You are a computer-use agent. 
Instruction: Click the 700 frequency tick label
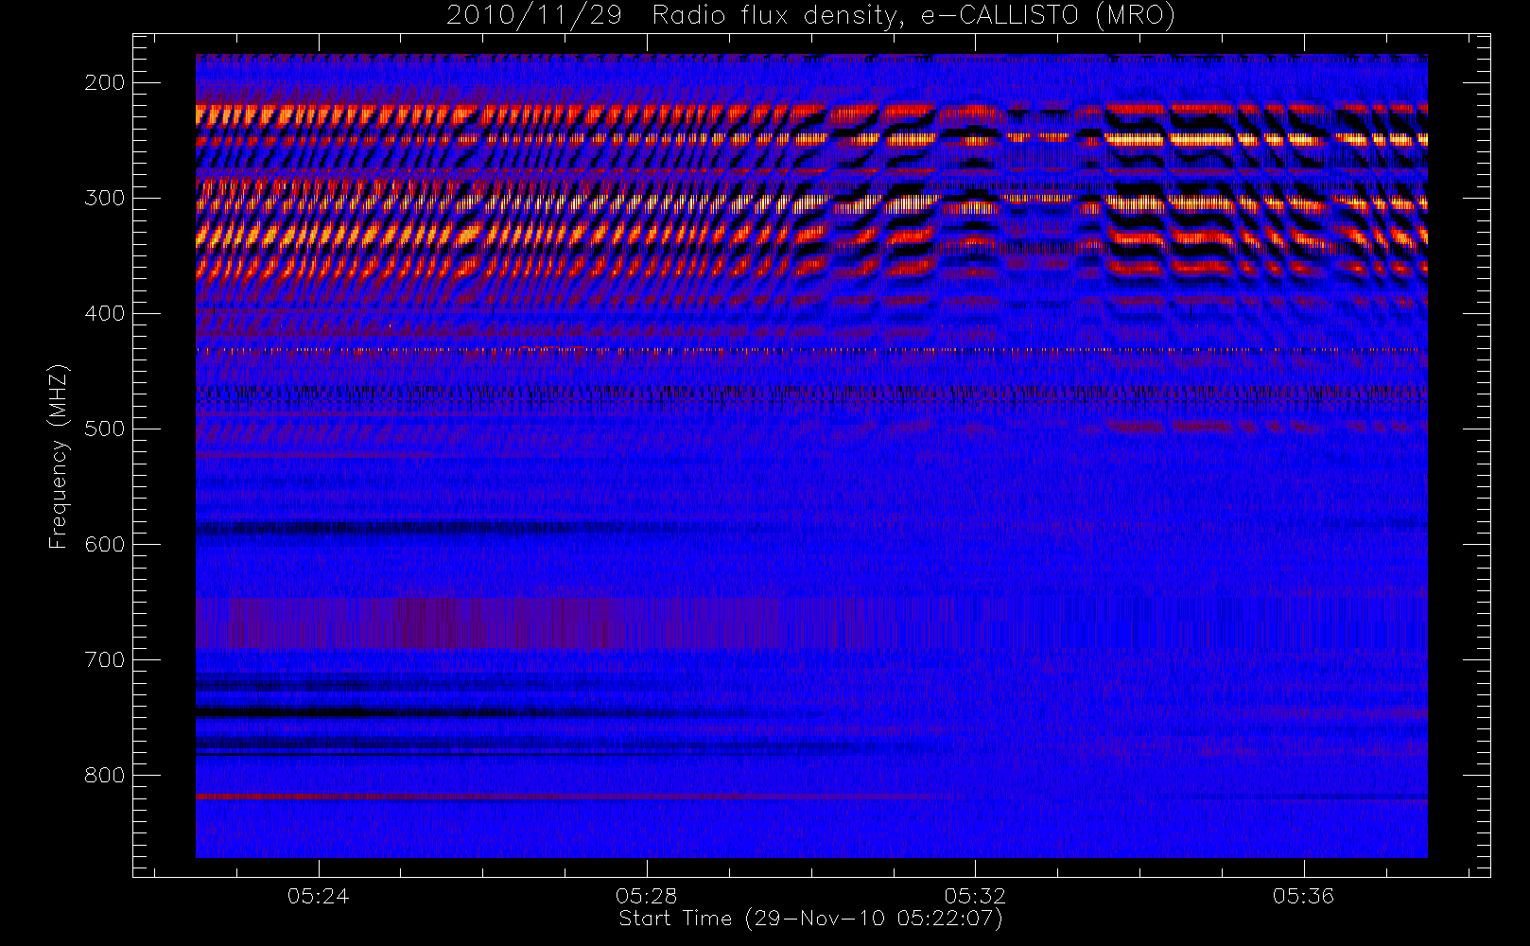coord(105,659)
